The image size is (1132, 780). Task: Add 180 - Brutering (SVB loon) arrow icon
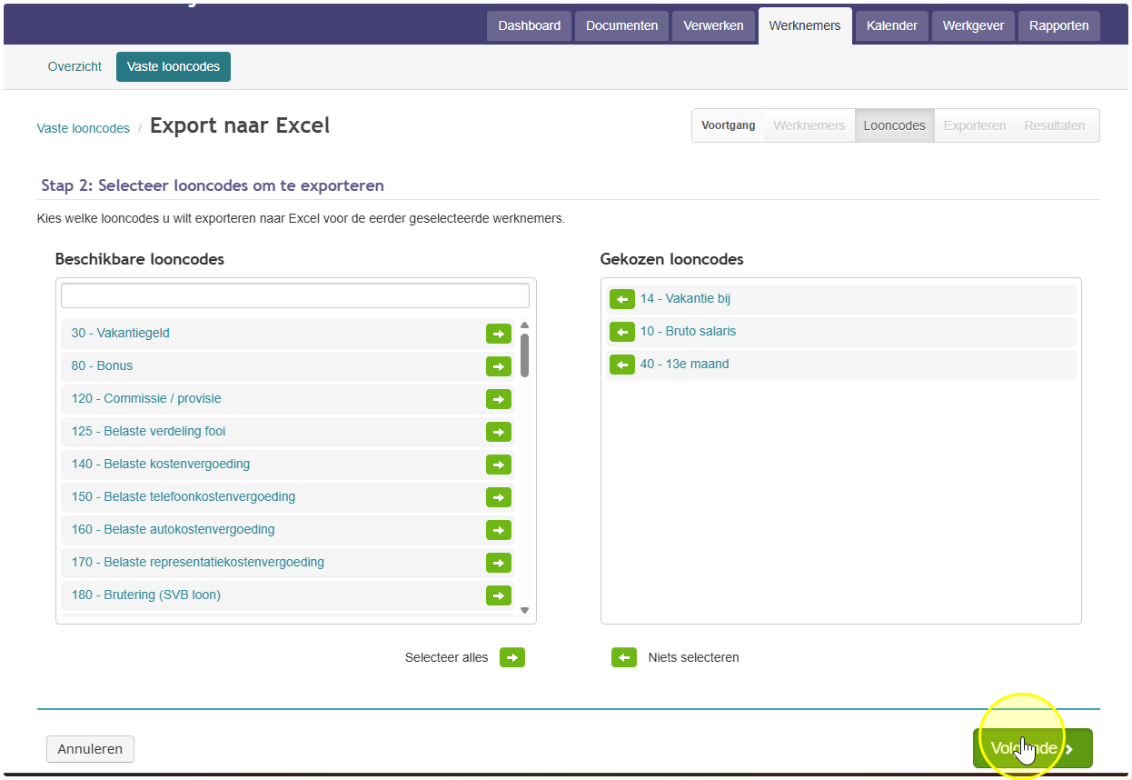click(499, 595)
